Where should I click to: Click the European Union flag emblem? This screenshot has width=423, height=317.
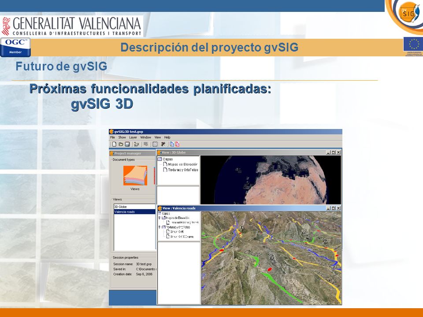coord(413,44)
